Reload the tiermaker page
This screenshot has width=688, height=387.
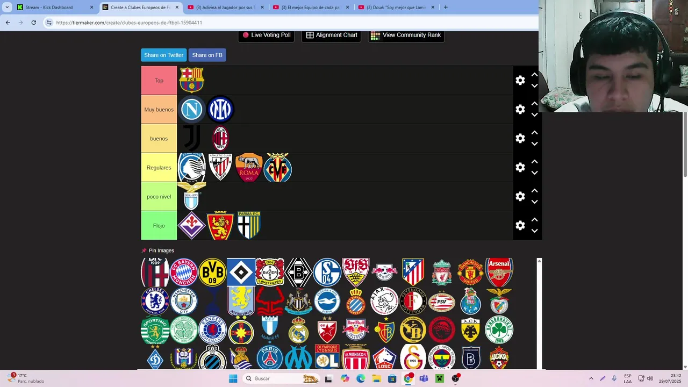tap(33, 23)
